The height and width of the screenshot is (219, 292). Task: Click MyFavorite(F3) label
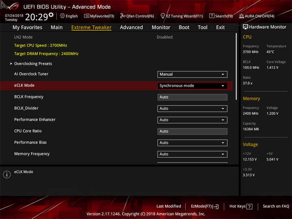coord(102,16)
